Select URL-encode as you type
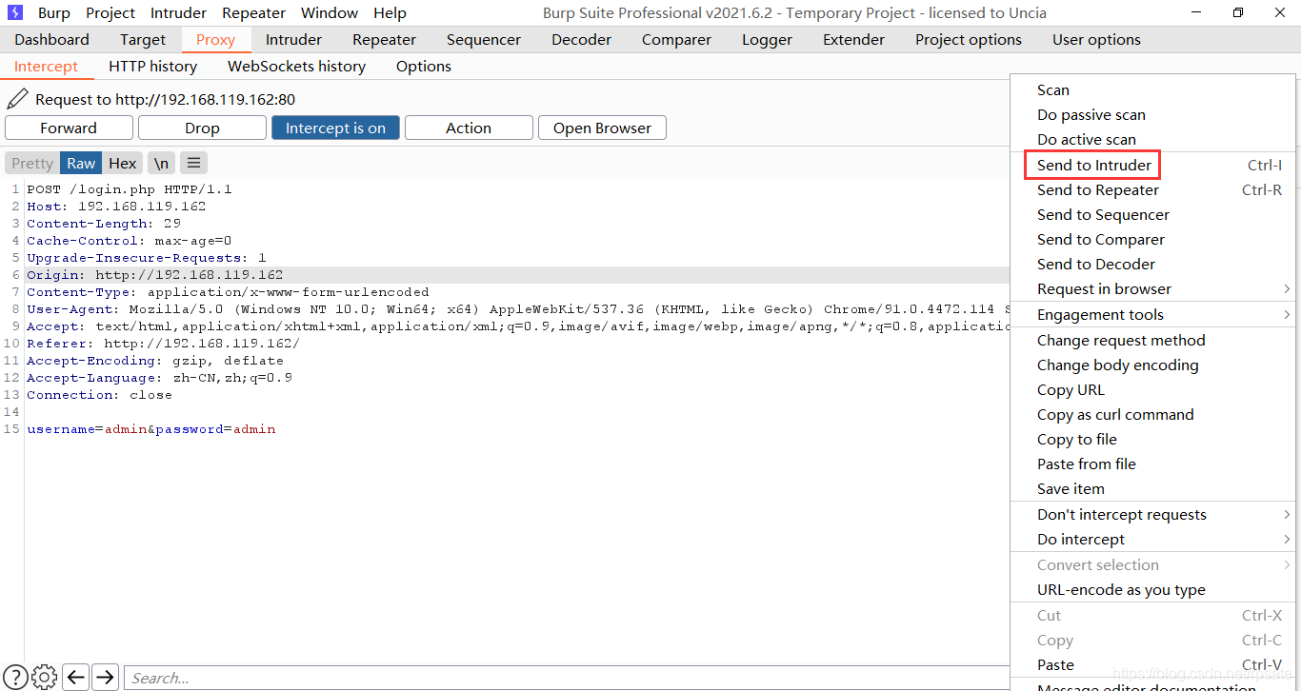The width and height of the screenshot is (1301, 691). [1152, 589]
